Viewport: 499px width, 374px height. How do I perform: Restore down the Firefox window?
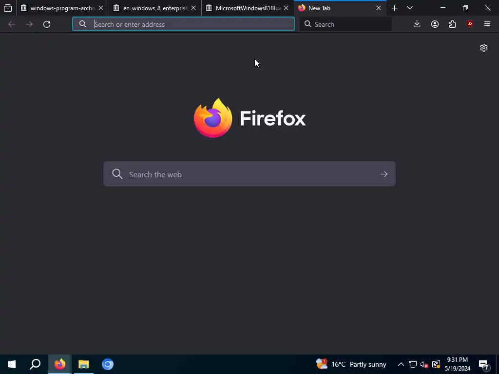[465, 8]
